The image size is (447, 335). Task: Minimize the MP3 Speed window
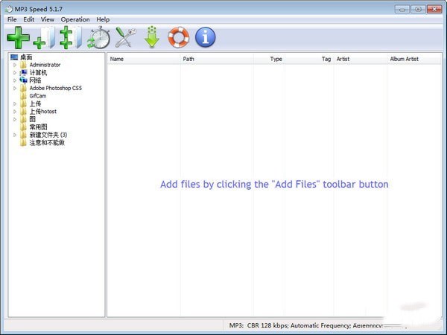tap(402, 10)
